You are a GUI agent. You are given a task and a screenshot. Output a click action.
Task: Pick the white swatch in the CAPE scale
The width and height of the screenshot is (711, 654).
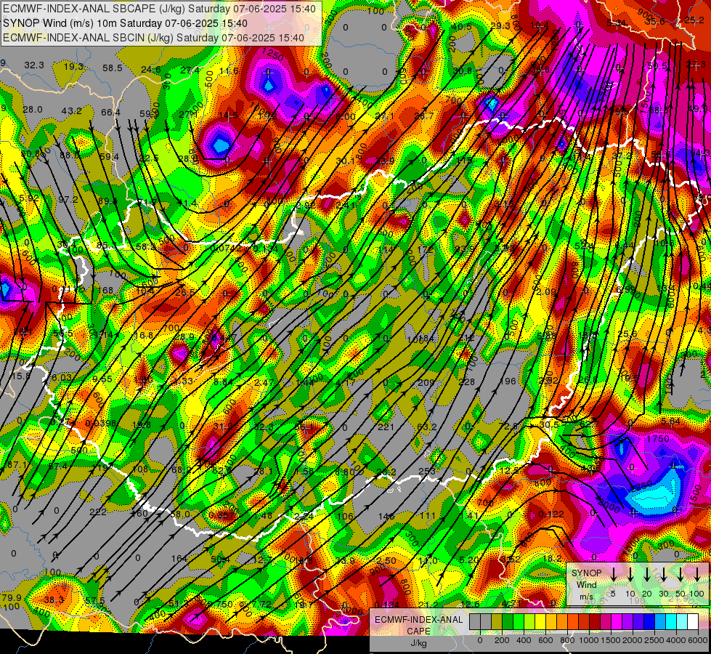pyautogui.click(x=693, y=622)
